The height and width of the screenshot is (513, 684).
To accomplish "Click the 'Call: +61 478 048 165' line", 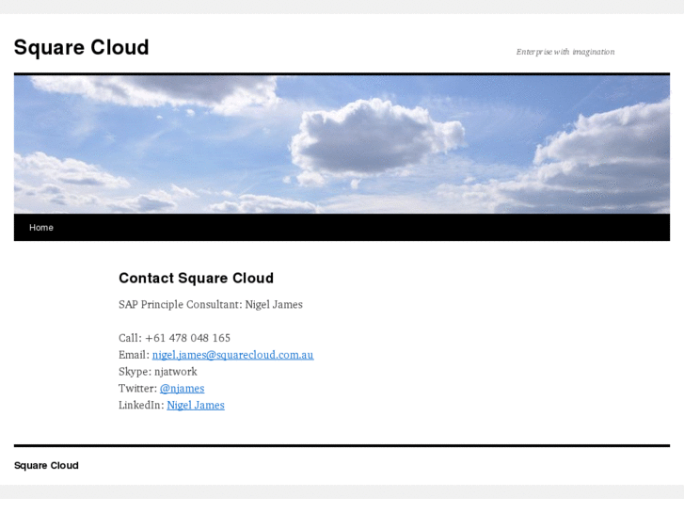I will coord(174,338).
